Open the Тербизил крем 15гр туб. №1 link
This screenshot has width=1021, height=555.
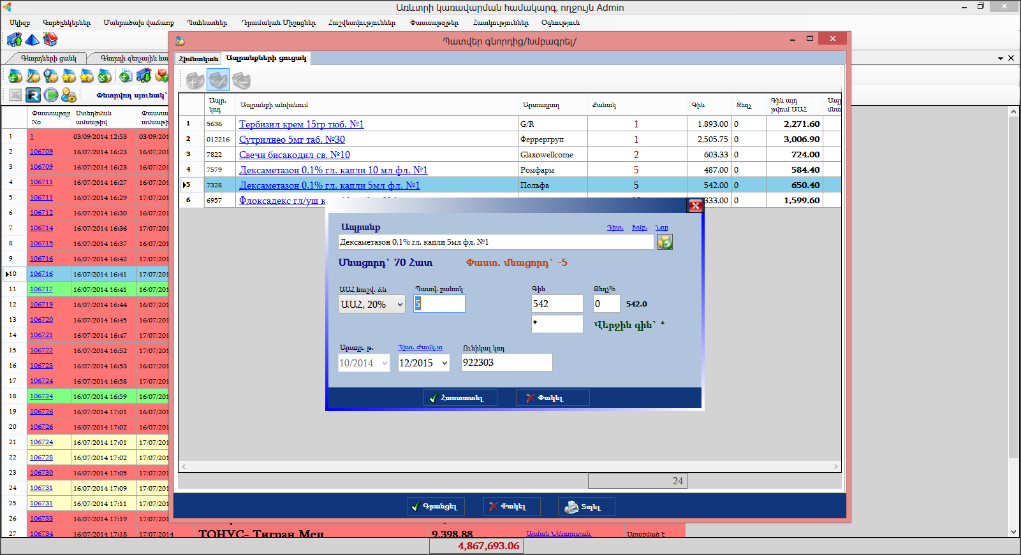click(x=301, y=124)
